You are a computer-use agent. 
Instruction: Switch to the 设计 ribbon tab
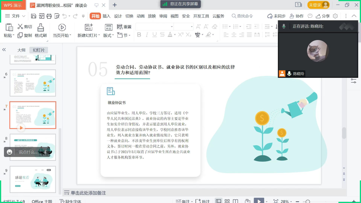[x=118, y=16]
